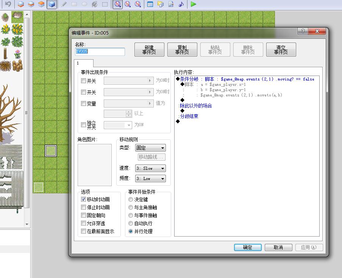Enable the first 开关 switch condition checkbox

[83, 81]
